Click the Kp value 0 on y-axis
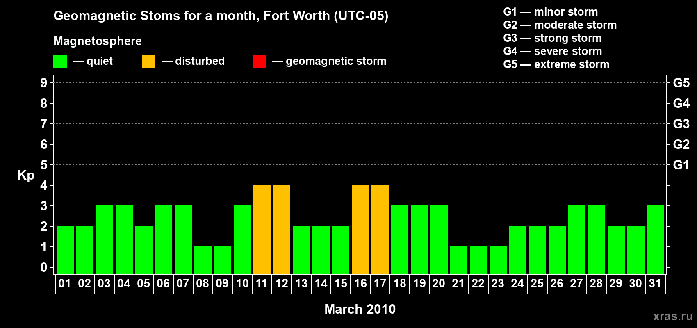 click(x=44, y=267)
